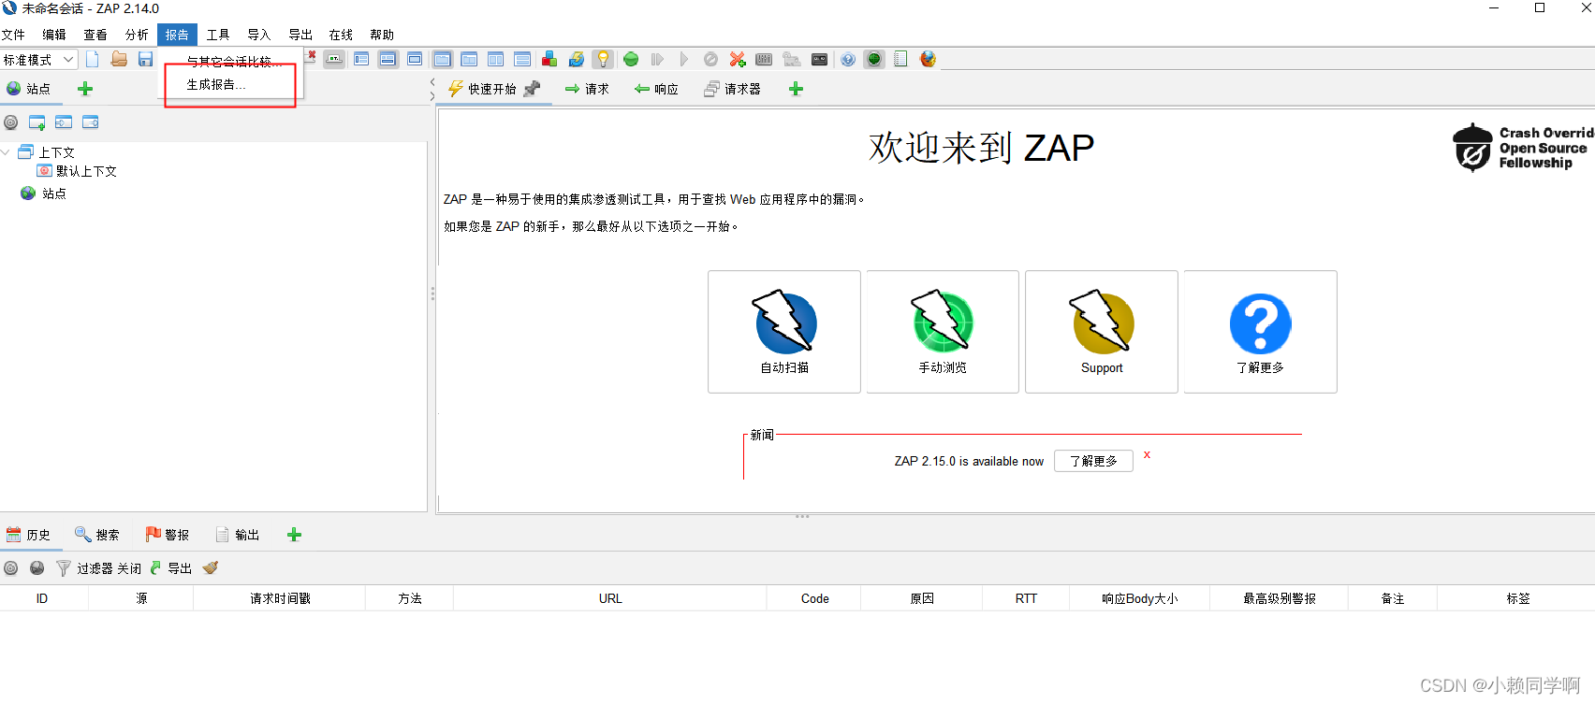
Task: Click the 导出 export button in History
Action: click(x=170, y=568)
